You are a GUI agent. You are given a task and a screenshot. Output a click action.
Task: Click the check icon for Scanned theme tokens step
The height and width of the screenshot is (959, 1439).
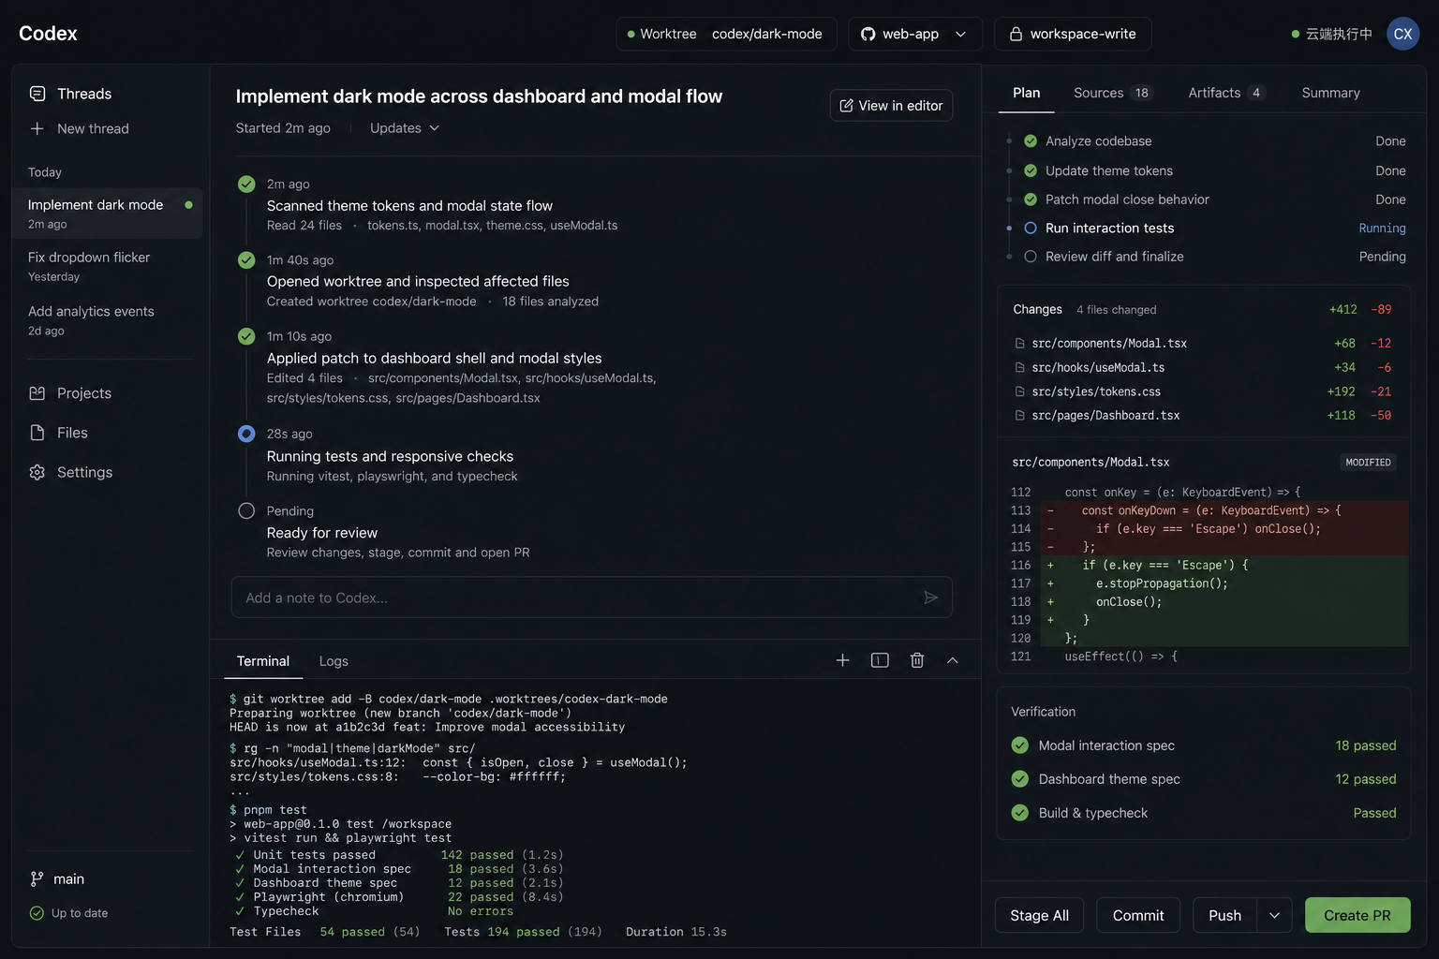point(246,184)
